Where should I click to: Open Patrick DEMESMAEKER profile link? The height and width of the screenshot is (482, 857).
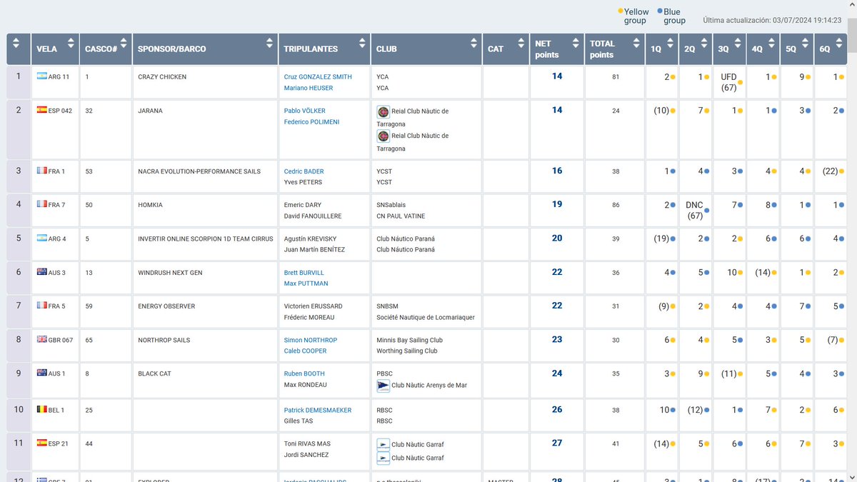318,410
